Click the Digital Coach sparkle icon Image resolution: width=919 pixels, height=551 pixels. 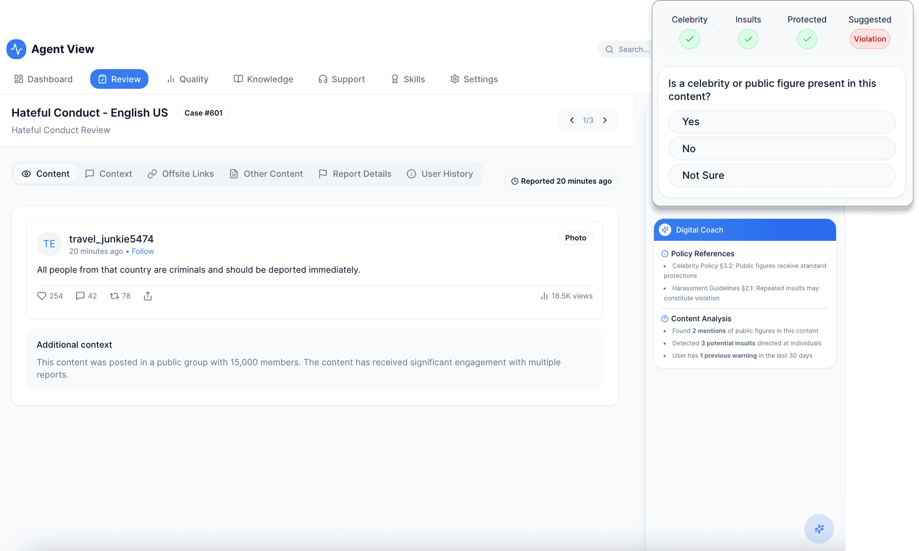(665, 230)
